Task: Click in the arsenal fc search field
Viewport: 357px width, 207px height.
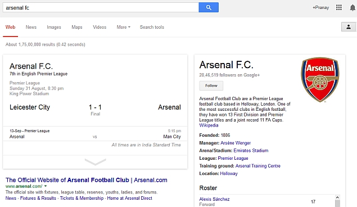Action: click(x=101, y=7)
